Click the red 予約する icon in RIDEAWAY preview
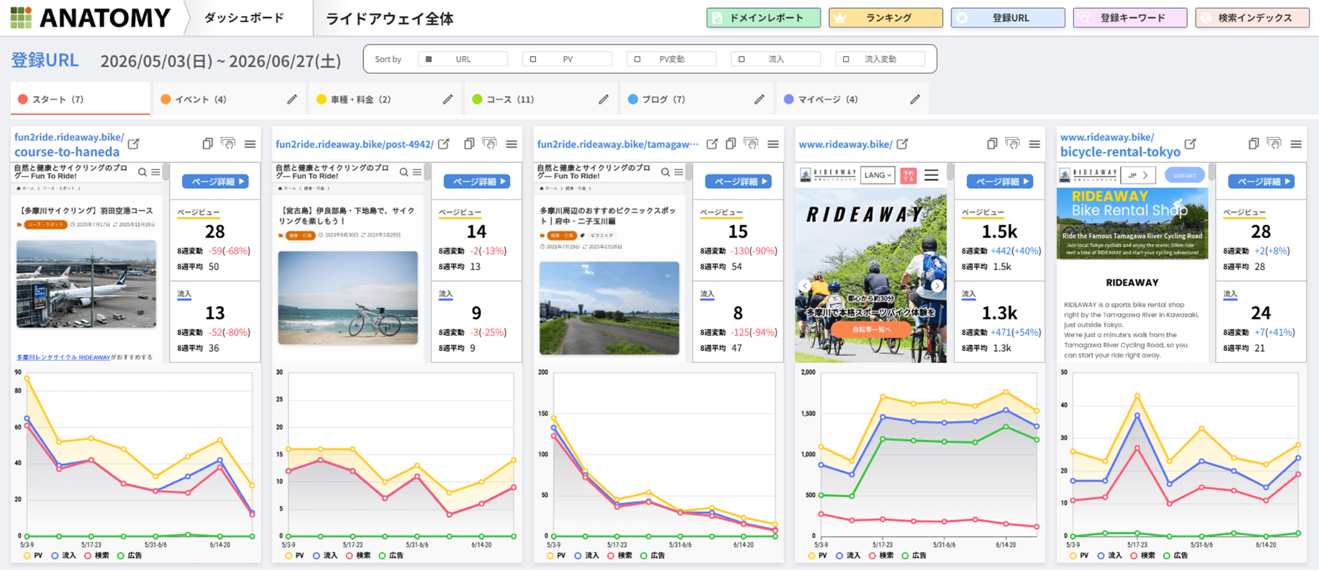 (x=909, y=175)
